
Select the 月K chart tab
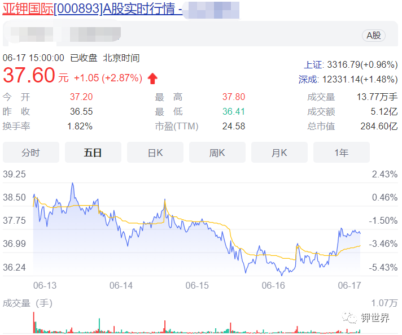click(x=279, y=153)
